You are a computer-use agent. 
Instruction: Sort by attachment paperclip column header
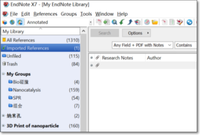97,58
